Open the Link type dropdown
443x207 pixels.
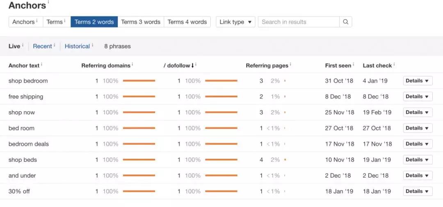pyautogui.click(x=235, y=22)
